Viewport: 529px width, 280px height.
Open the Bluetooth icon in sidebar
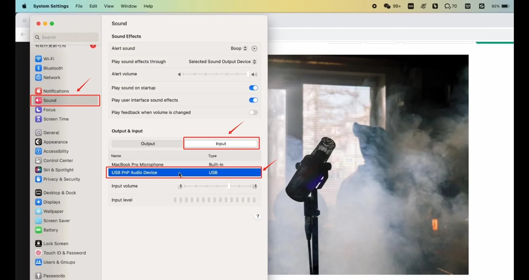[x=39, y=68]
